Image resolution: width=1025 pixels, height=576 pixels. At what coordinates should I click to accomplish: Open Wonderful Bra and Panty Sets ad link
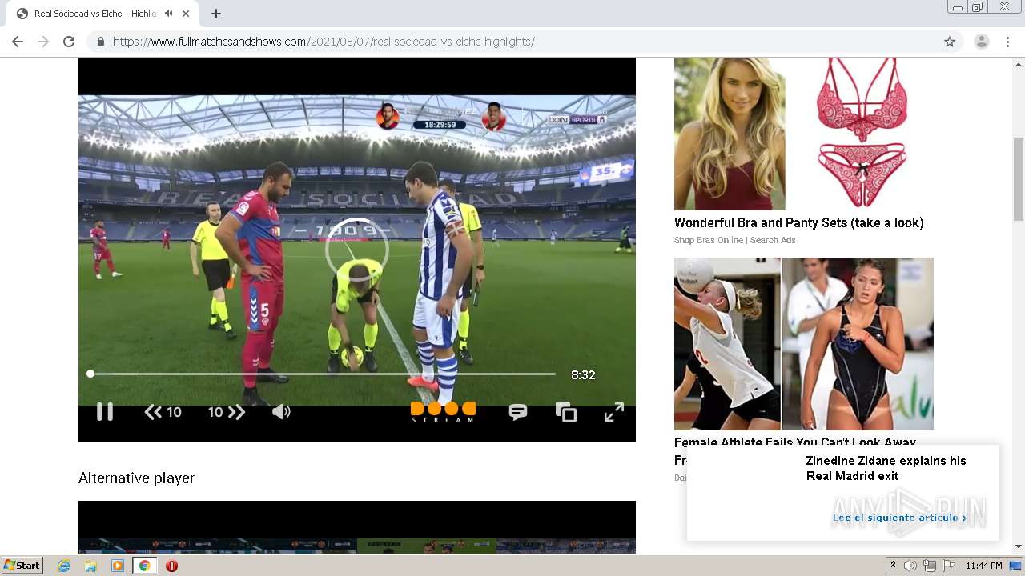(798, 223)
